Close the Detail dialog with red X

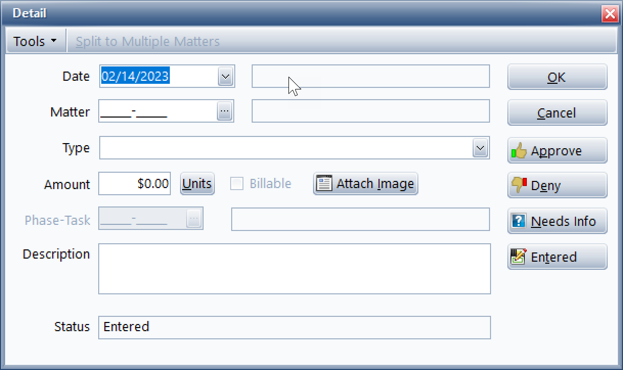(x=610, y=14)
